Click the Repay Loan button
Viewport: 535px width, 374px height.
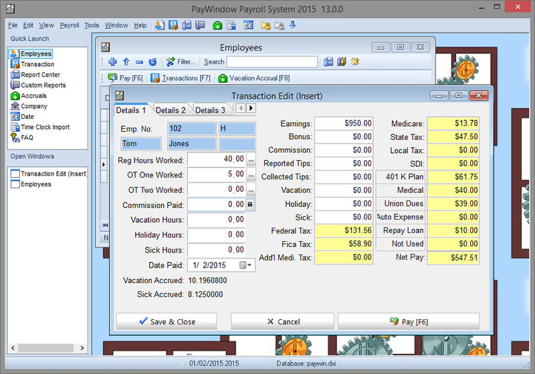[x=401, y=230]
